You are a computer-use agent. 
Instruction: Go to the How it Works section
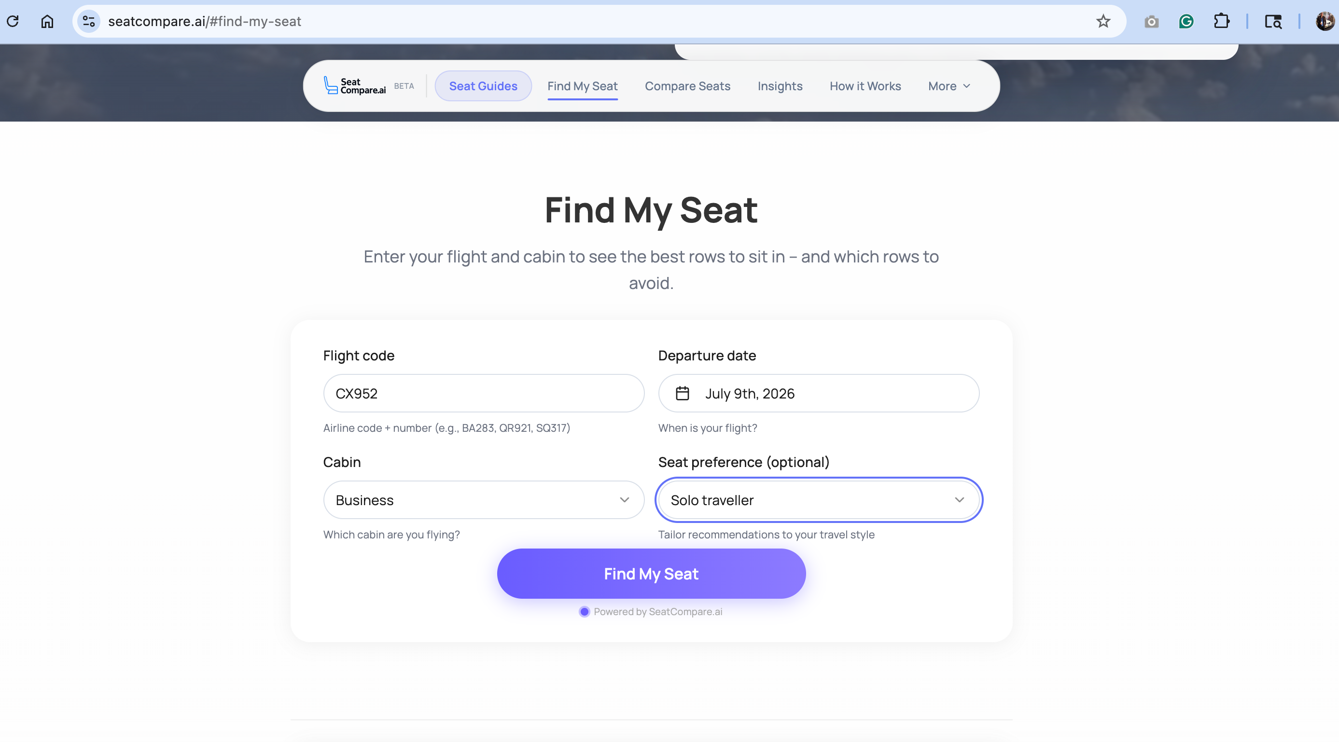point(865,86)
